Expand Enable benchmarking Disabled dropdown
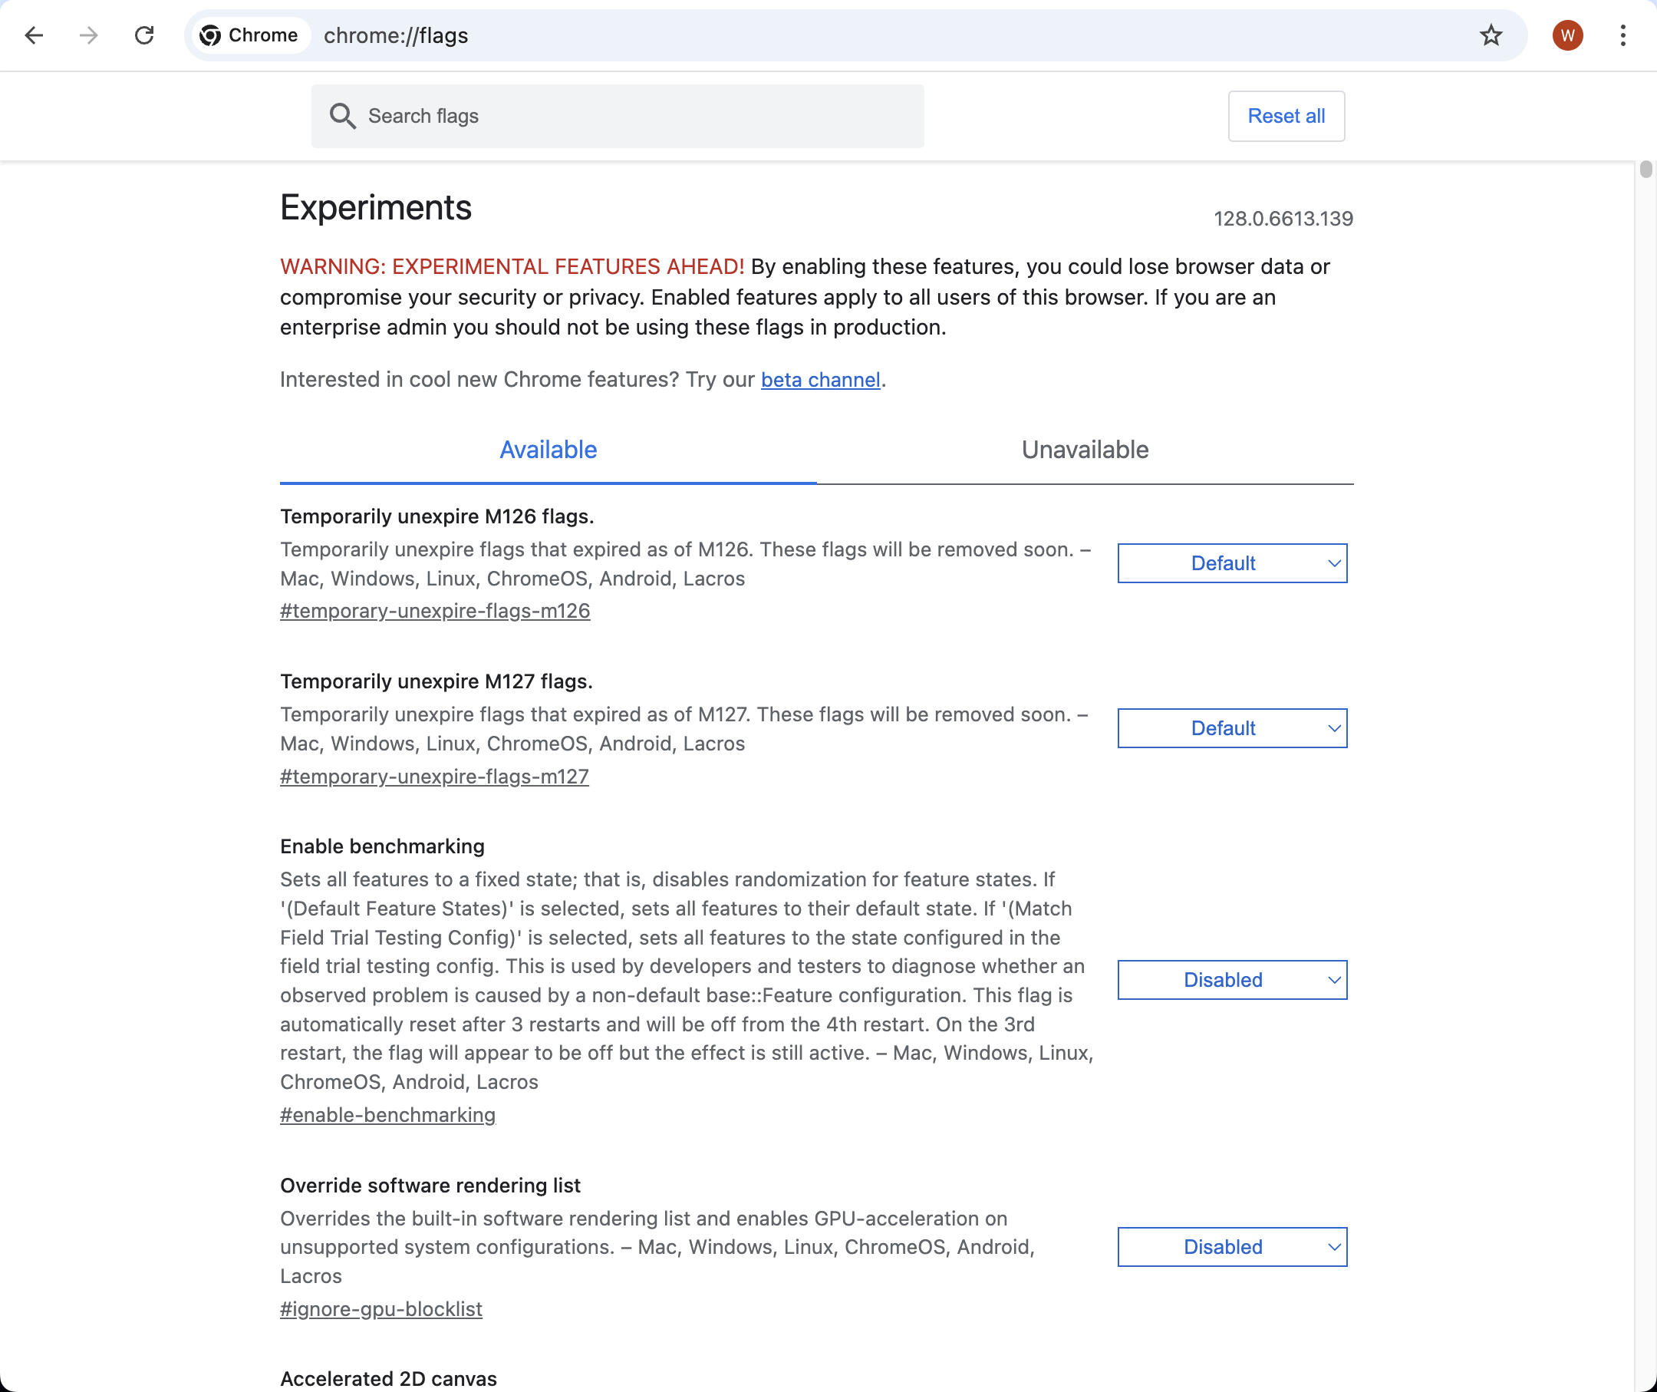The width and height of the screenshot is (1657, 1392). 1232,980
